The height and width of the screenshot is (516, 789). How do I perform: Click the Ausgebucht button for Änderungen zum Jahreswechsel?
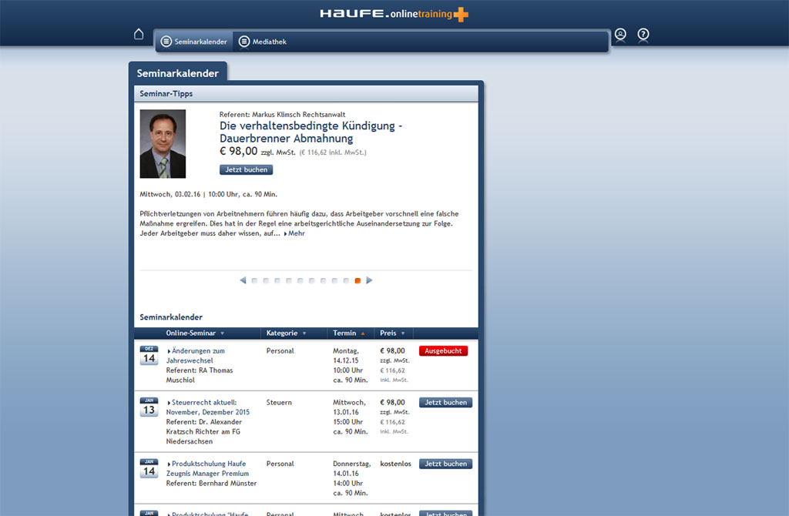tap(443, 350)
